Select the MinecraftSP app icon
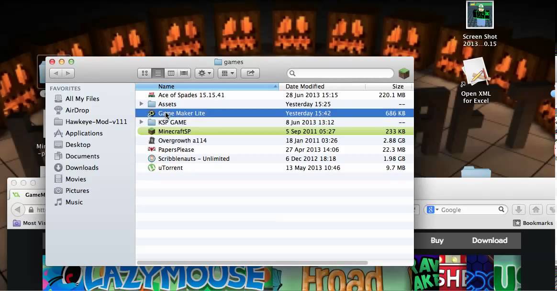The height and width of the screenshot is (291, 557). tap(152, 132)
